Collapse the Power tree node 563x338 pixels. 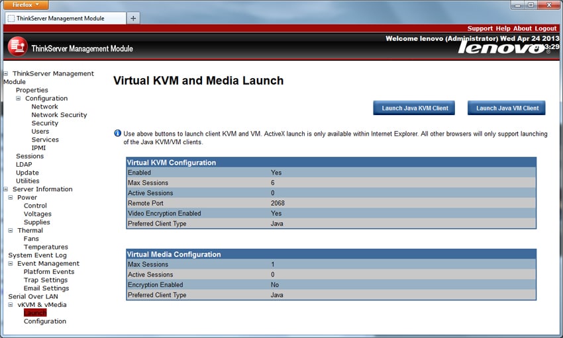tap(11, 197)
